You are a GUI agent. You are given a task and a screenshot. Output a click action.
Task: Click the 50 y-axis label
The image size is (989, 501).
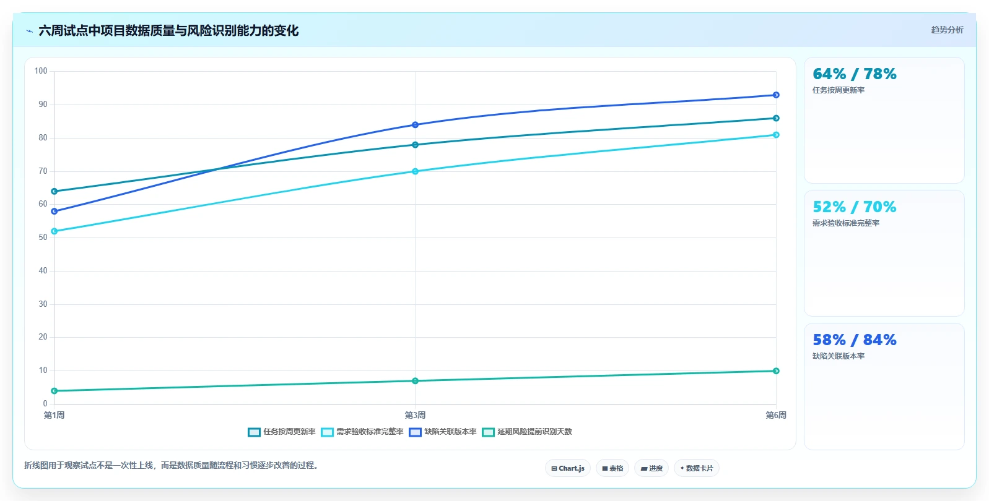(43, 238)
